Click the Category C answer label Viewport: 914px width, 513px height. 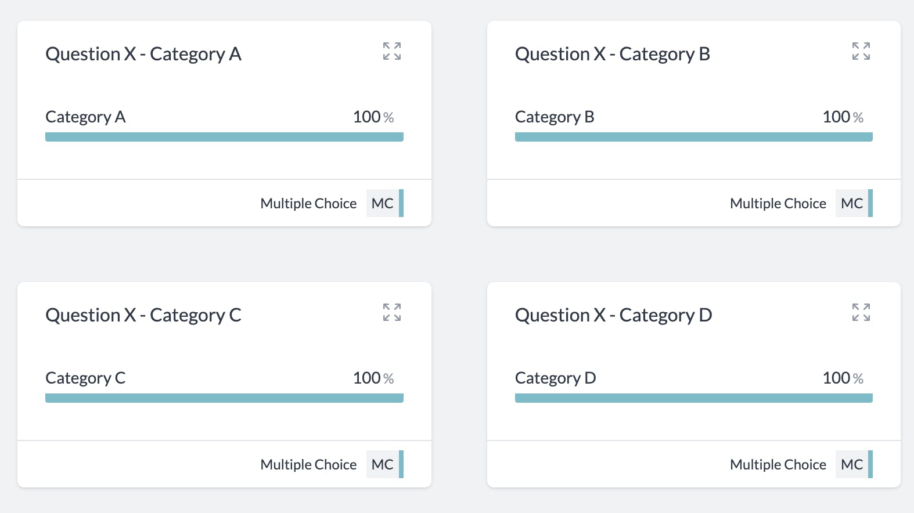click(x=85, y=378)
